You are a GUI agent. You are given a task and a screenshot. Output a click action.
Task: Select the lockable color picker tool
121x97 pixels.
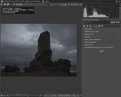pos(16,4)
